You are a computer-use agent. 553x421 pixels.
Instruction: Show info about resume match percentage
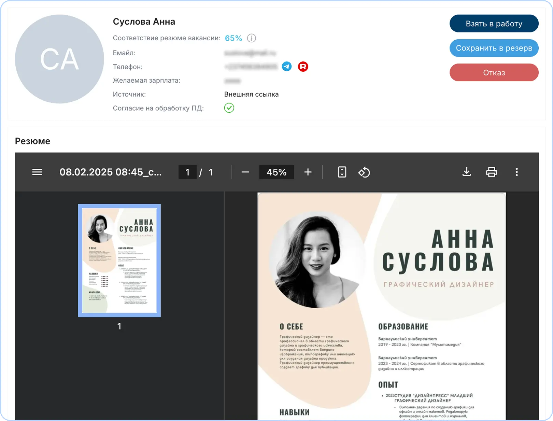click(x=251, y=38)
